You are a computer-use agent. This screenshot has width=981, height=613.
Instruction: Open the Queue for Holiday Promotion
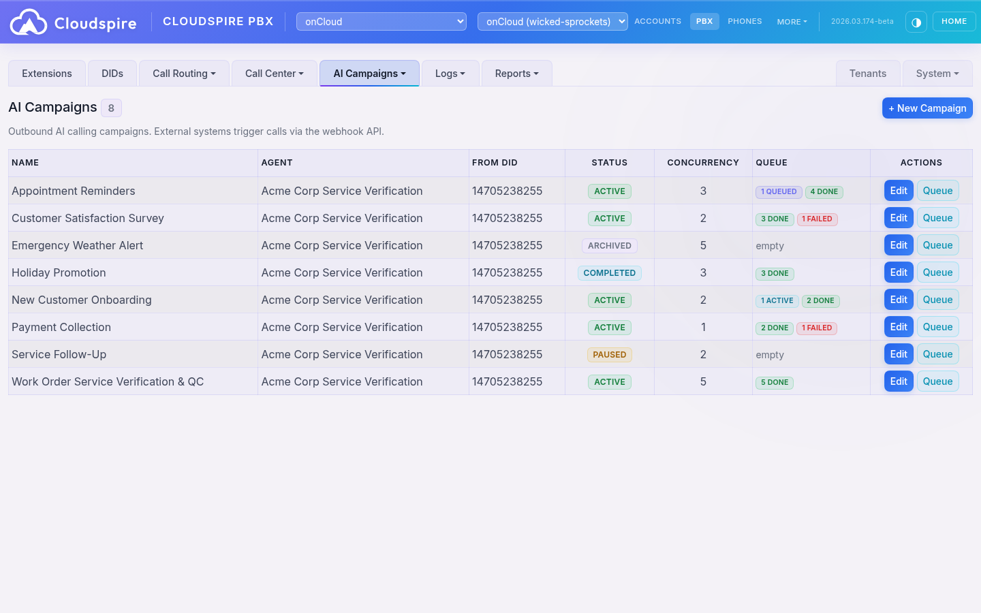[x=937, y=272]
